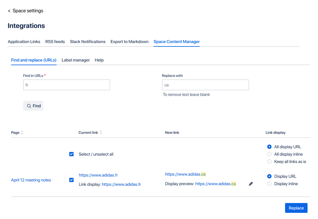
Task: Open the Slack Notifications tab
Action: (87, 42)
